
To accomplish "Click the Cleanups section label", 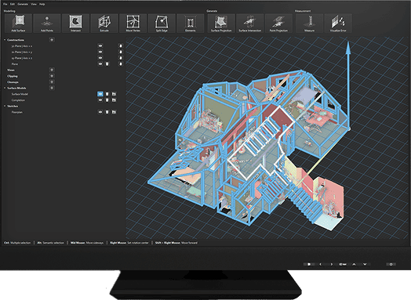I will coord(13,82).
